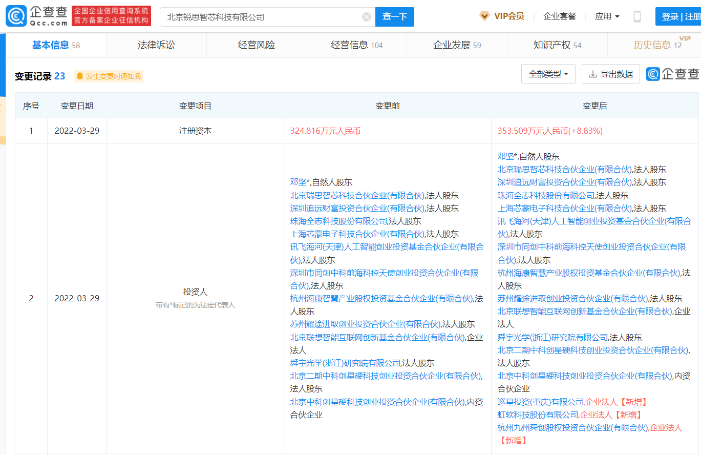Click the 353.509万元人民币(+8.83%) value

[550, 131]
